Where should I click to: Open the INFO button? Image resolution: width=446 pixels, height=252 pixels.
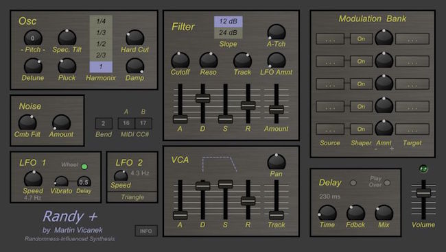point(146,231)
